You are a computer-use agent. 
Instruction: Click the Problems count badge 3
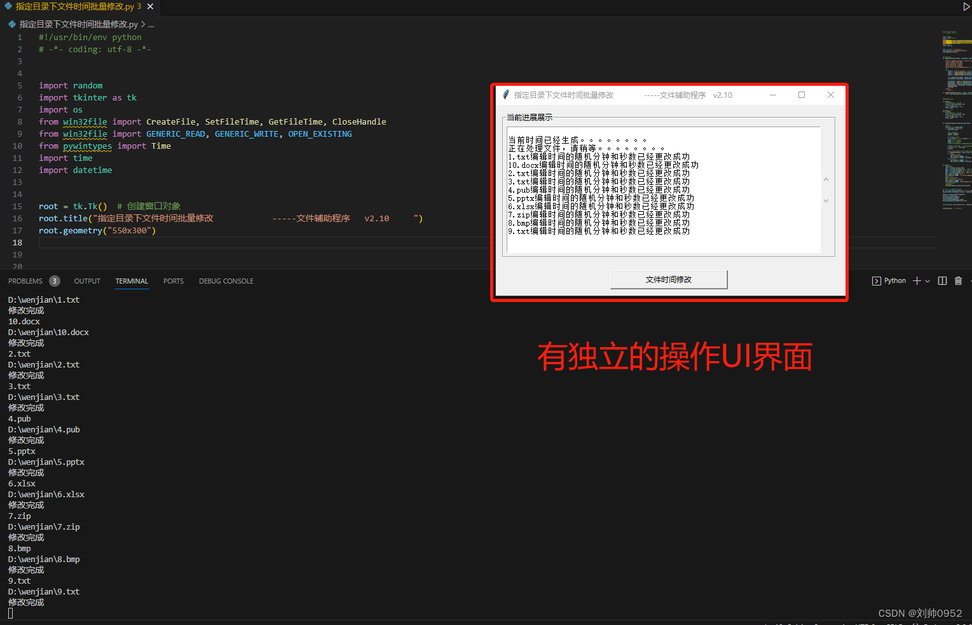pyautogui.click(x=55, y=281)
